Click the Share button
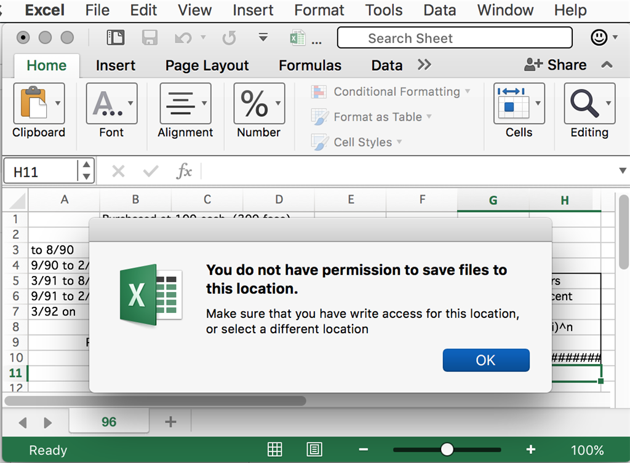The width and height of the screenshot is (630, 463). click(556, 65)
